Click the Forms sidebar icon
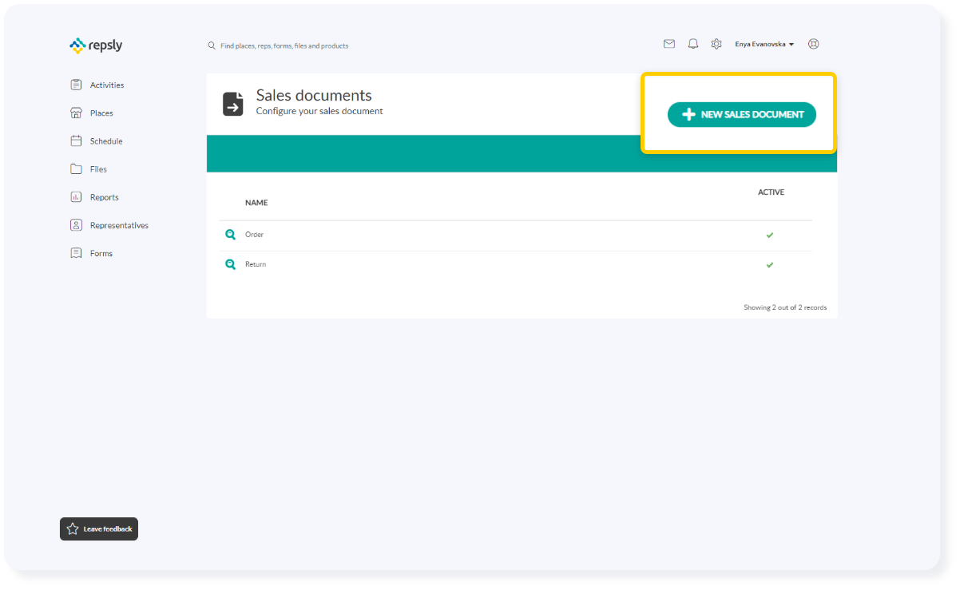 76,253
